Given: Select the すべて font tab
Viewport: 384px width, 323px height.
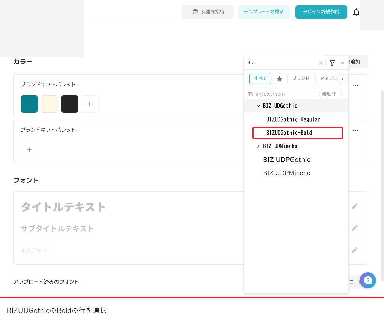Looking at the screenshot, I should 260,79.
